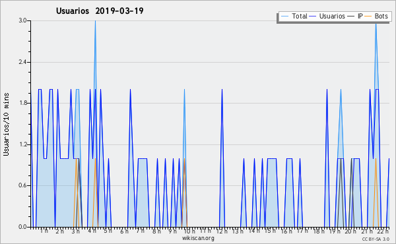Click the '7 h' x-axis label
Screen dimensions: 396x244
[x=140, y=231]
